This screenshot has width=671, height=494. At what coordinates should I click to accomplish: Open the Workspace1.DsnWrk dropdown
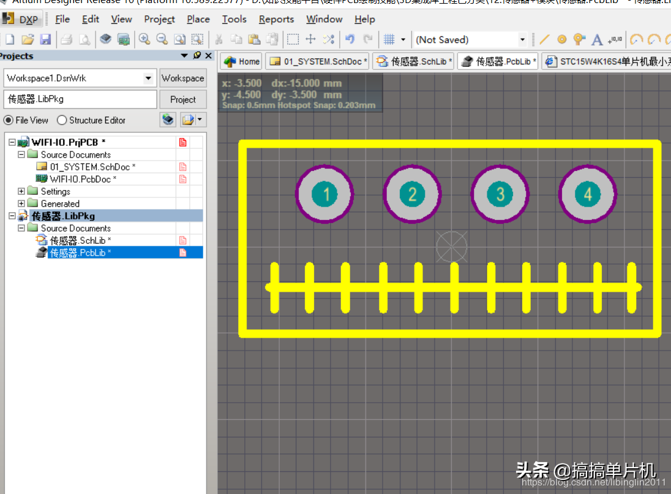pyautogui.click(x=148, y=78)
